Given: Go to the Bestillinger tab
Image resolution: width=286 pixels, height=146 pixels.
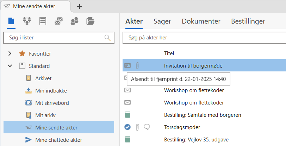Looking at the screenshot, I should [248, 21].
